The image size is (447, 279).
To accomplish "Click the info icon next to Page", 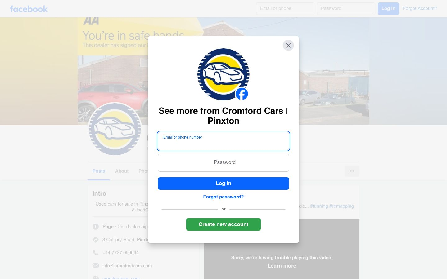I will (x=96, y=227).
